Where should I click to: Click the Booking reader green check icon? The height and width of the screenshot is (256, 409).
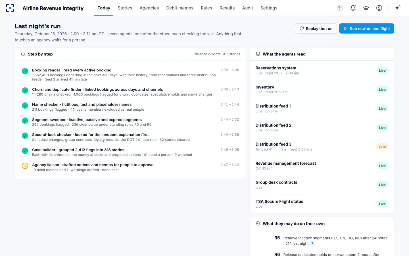pos(25,71)
